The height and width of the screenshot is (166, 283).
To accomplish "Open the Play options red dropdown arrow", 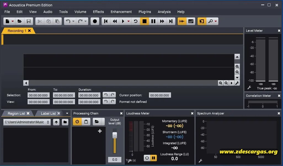I will pos(129,21).
